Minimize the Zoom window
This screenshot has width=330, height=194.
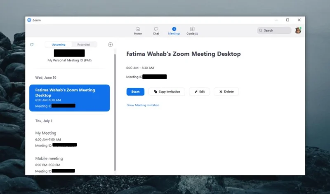[x=276, y=20]
